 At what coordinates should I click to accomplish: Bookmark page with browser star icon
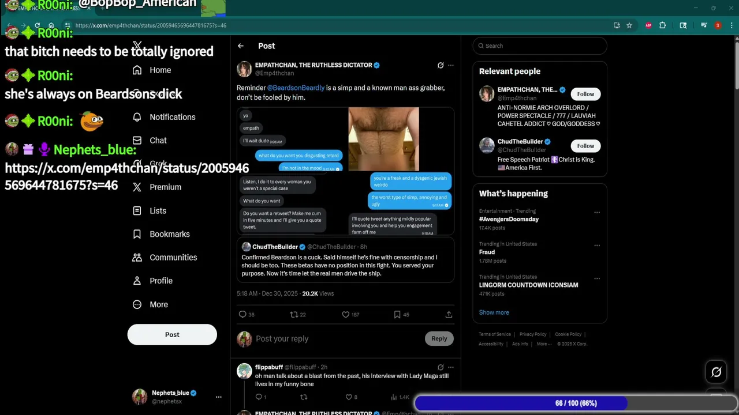pos(629,25)
